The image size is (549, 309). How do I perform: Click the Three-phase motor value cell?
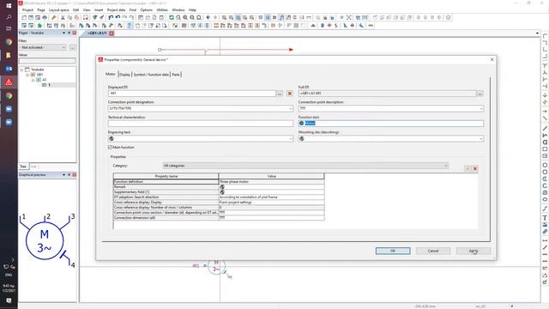[x=271, y=182]
